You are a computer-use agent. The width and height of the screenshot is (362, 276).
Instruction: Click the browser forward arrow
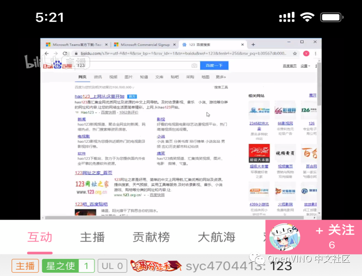tap(56, 53)
